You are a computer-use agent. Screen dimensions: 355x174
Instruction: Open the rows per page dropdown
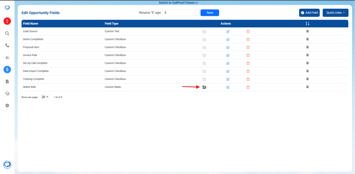click(45, 97)
